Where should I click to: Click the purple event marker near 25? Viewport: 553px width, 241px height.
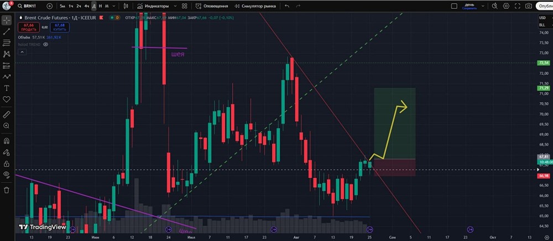pyautogui.click(x=369, y=229)
